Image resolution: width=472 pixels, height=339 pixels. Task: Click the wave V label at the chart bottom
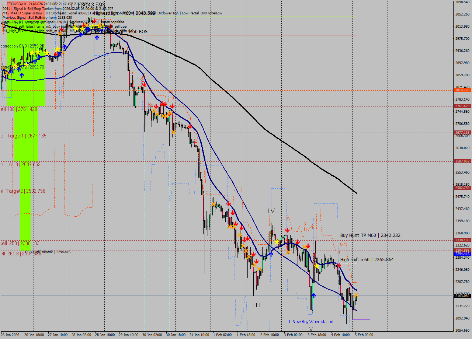click(311, 329)
